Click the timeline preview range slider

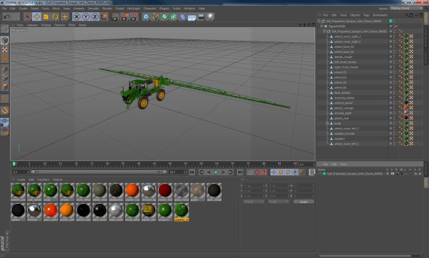(x=99, y=172)
